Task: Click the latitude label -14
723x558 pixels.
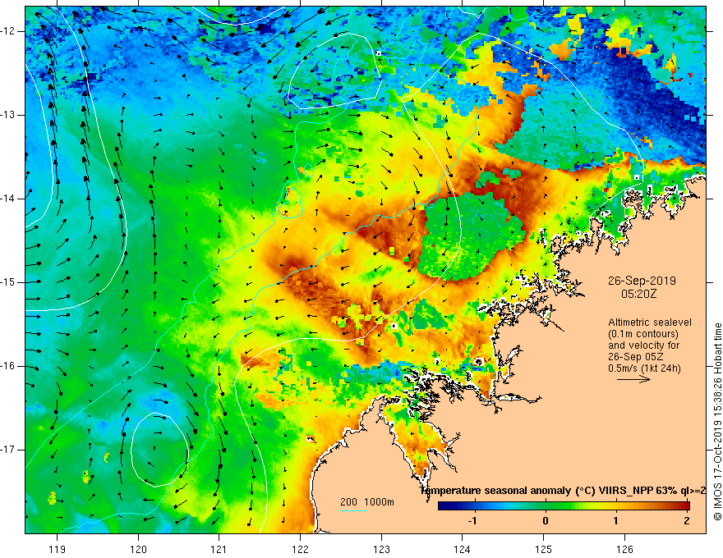Action: pyautogui.click(x=9, y=199)
